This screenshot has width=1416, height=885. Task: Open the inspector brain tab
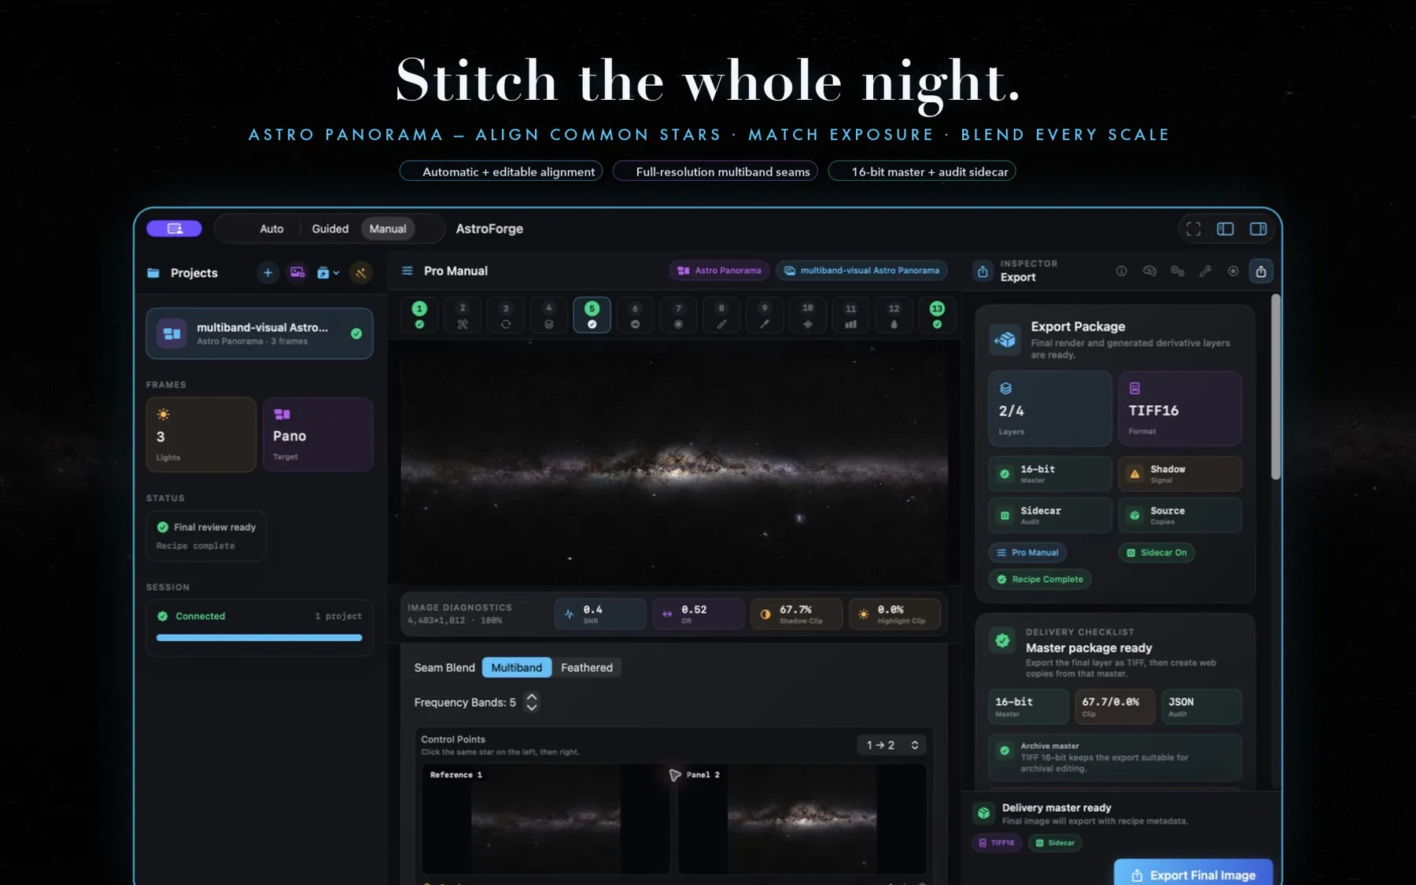[x=1149, y=271]
